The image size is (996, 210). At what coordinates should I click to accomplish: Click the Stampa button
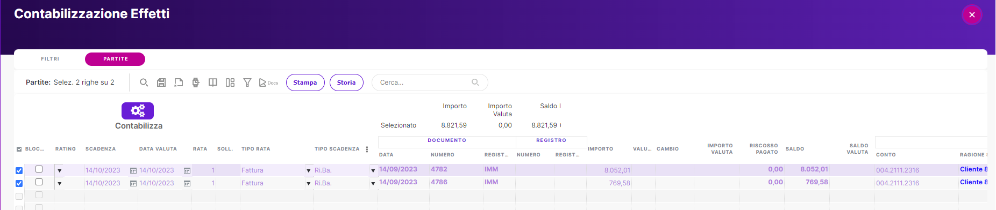click(305, 82)
